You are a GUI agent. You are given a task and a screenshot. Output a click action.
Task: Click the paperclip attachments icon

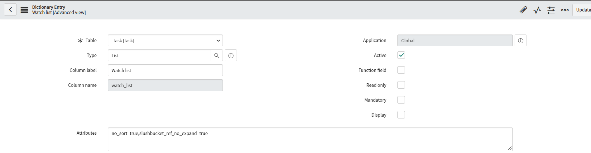523,10
